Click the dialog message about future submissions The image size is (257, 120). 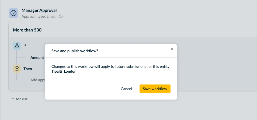111,66
